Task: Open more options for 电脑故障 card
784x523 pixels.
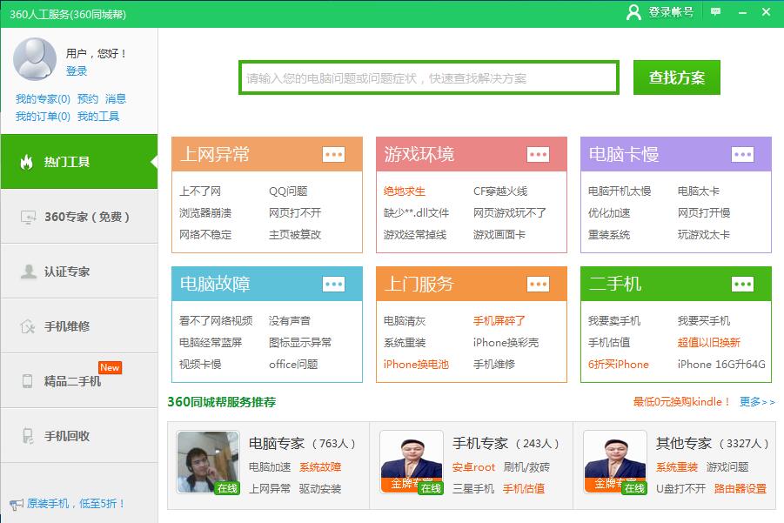Action: click(333, 284)
